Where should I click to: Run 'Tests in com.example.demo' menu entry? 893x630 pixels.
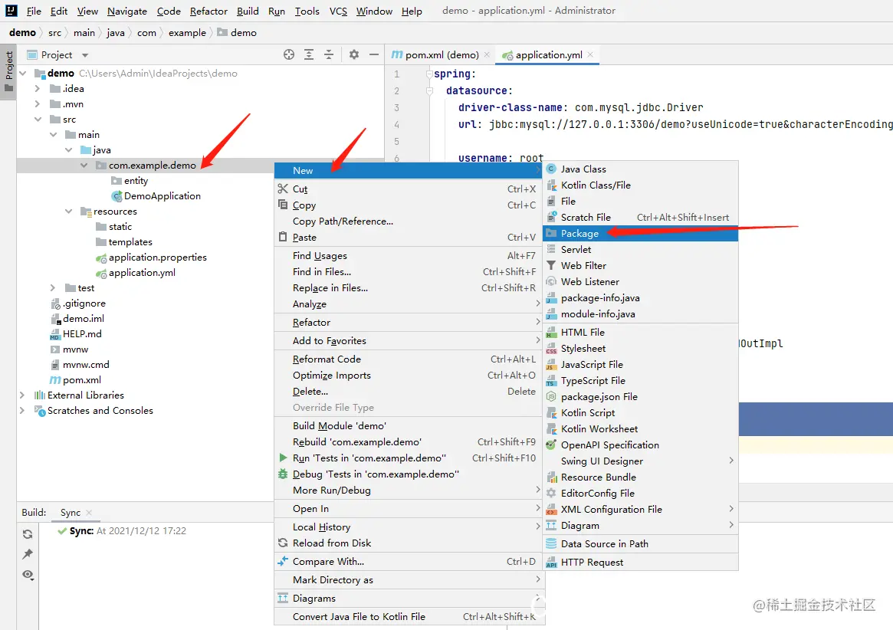click(409, 458)
